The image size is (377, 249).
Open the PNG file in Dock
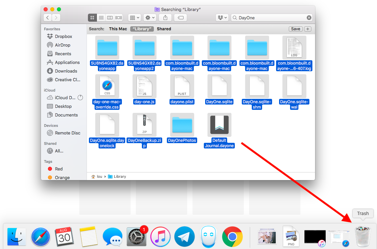click(x=291, y=236)
